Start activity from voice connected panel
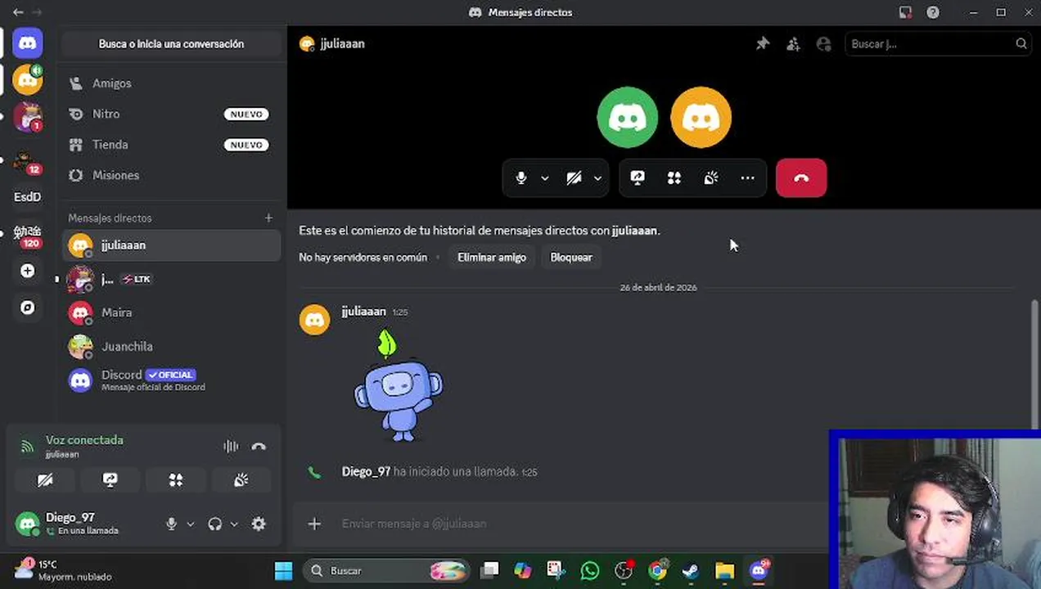The image size is (1041, 589). (x=176, y=480)
